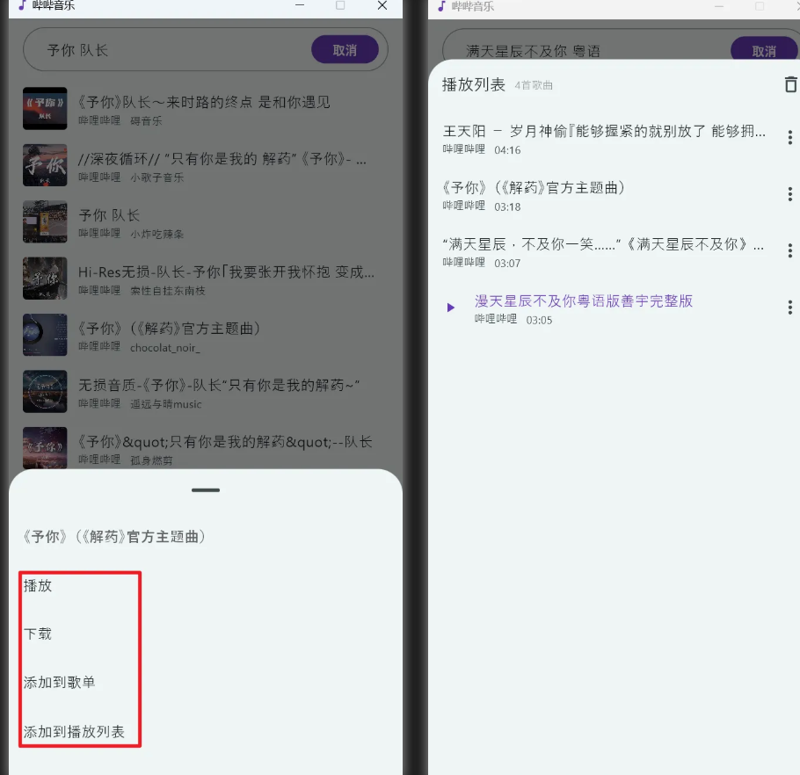The image size is (800, 775).
Task: Open thumbnail of 孤身燃剪 《予你》 result
Action: tap(45, 447)
